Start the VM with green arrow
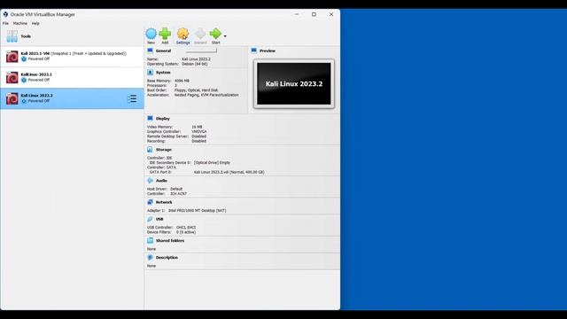The width and height of the screenshot is (567, 319). (x=215, y=34)
